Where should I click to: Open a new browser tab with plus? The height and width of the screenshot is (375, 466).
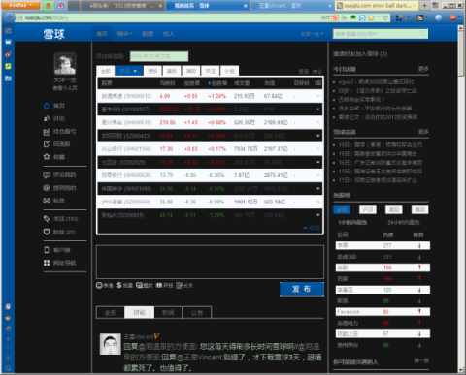coord(424,5)
